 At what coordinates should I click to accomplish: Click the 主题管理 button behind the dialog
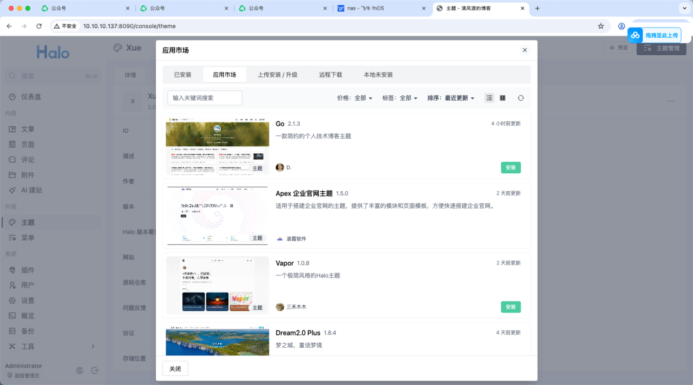click(661, 48)
